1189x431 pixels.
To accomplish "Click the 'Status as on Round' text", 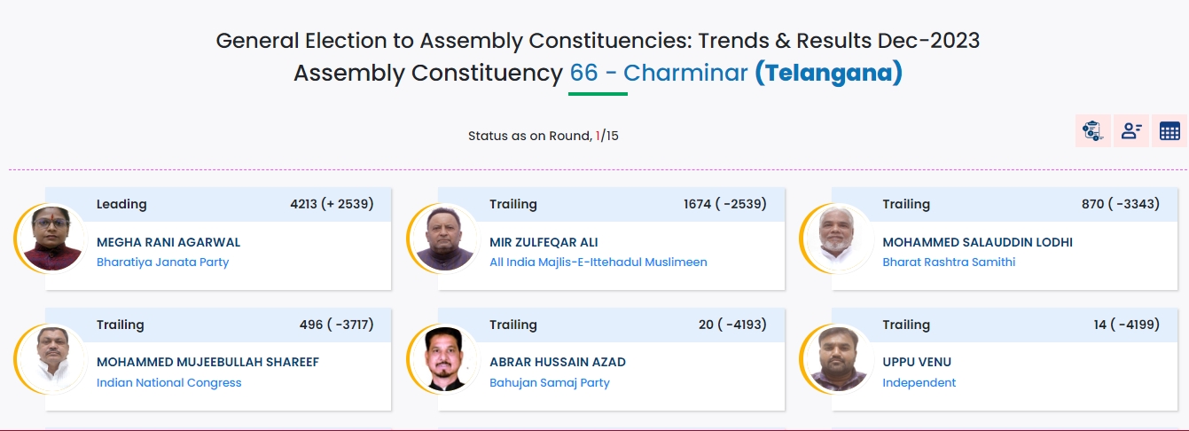I will coord(530,137).
